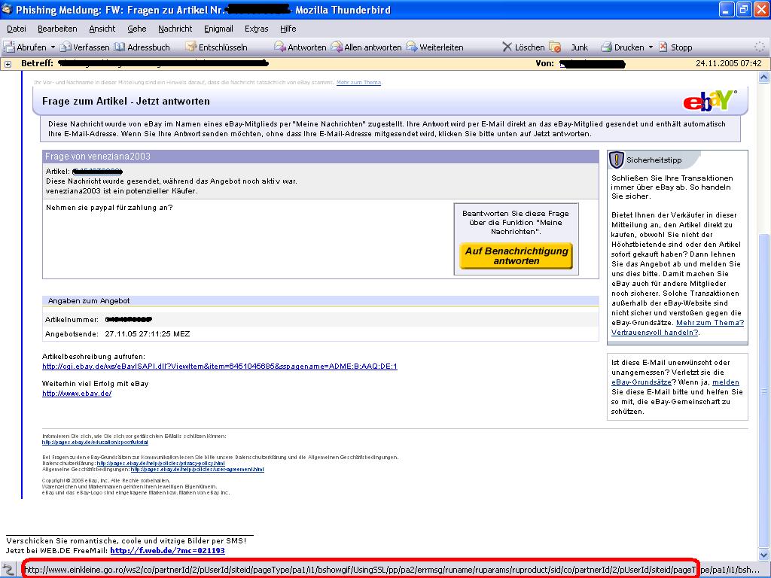This screenshot has width=771, height=578.
Task: Click the date 24.11.2005 07:42
Action: point(729,63)
